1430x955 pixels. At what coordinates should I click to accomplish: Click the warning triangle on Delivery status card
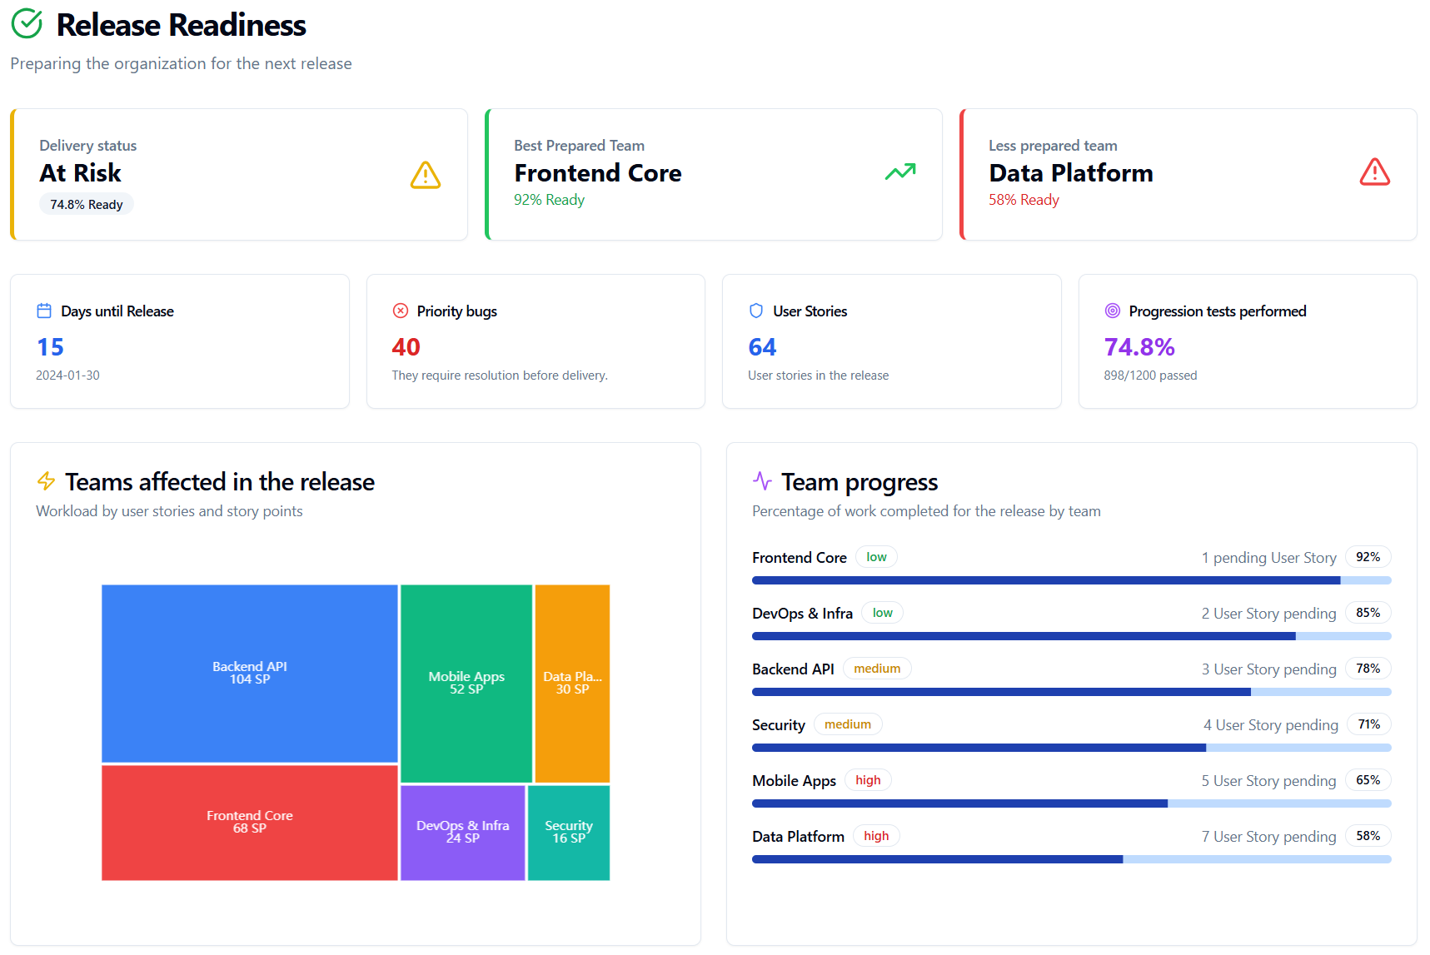pos(425,175)
